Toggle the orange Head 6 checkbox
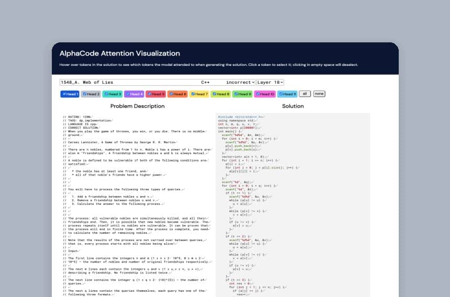 [x=171, y=94]
